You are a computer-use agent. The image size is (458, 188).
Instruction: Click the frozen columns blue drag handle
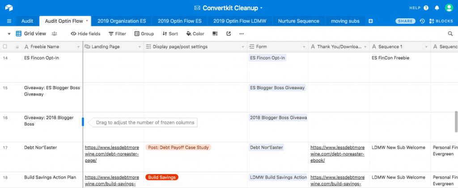coord(83,122)
